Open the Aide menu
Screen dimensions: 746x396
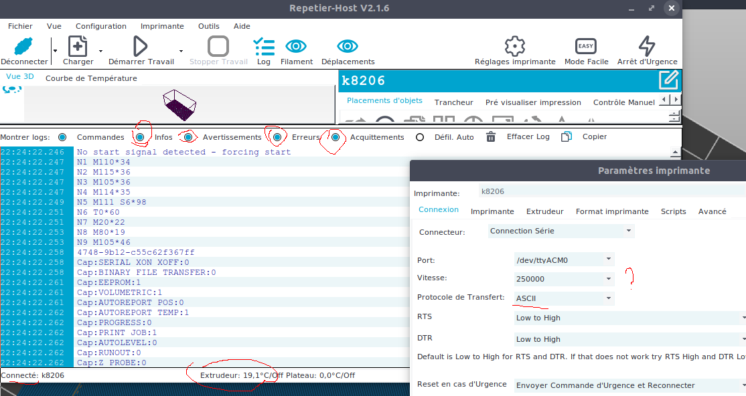[x=242, y=26]
